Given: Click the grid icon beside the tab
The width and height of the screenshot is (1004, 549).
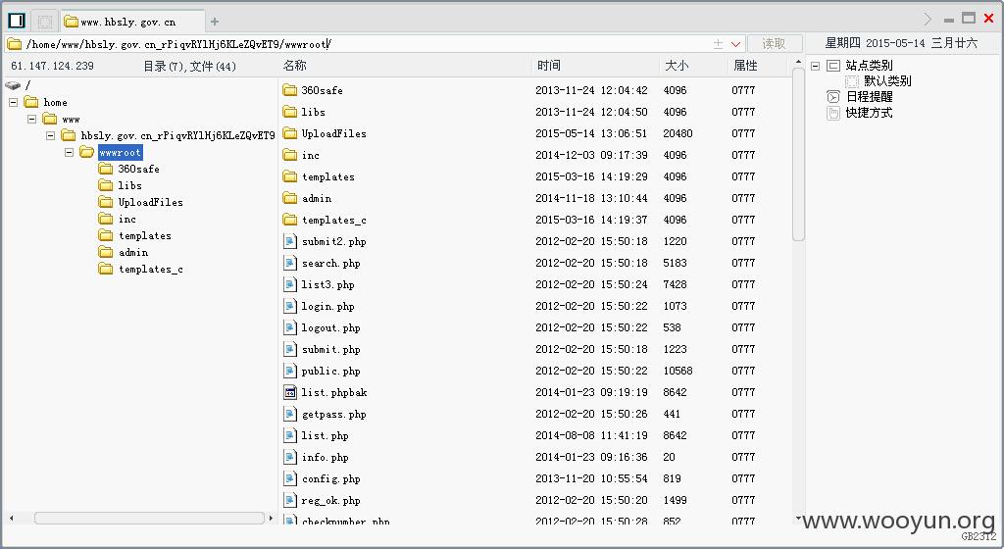Looking at the screenshot, I should 44,22.
